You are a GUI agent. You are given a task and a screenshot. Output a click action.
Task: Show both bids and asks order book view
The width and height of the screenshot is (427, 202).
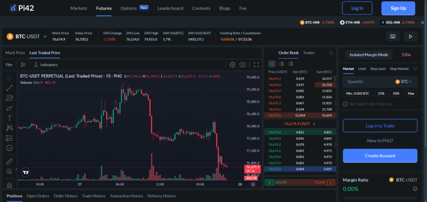[272, 64]
